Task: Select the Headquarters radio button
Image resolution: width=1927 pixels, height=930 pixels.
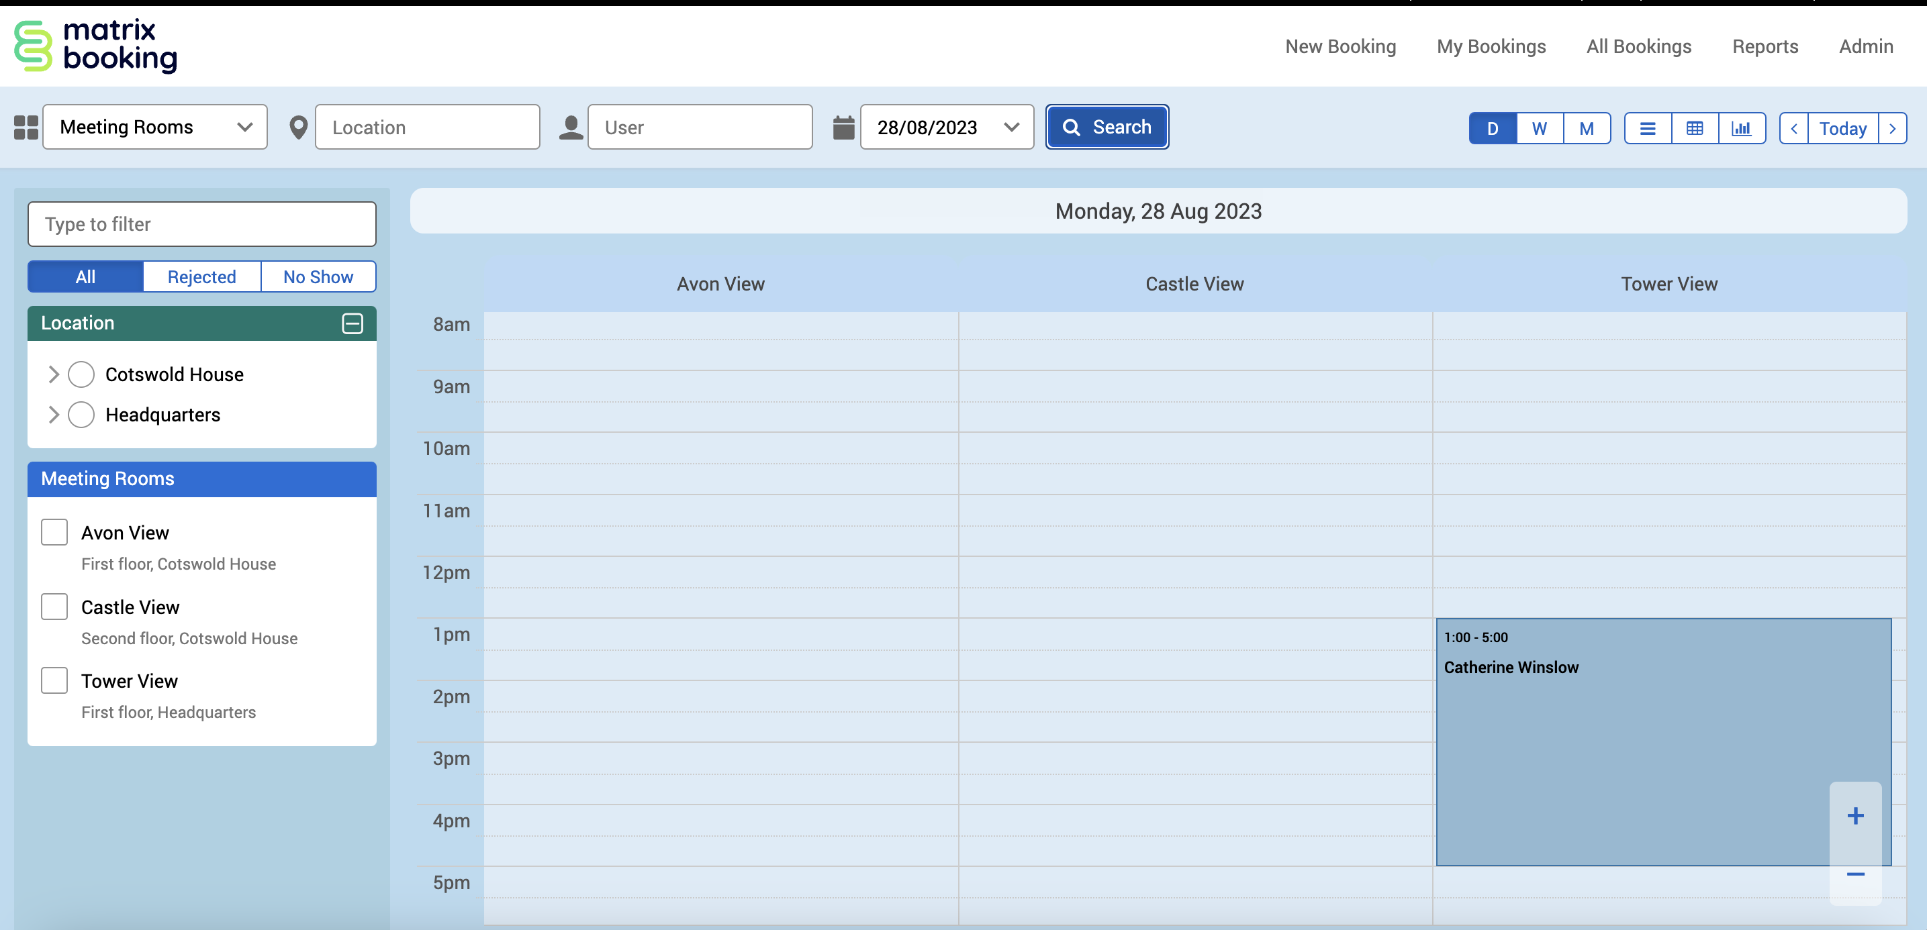Action: click(81, 414)
